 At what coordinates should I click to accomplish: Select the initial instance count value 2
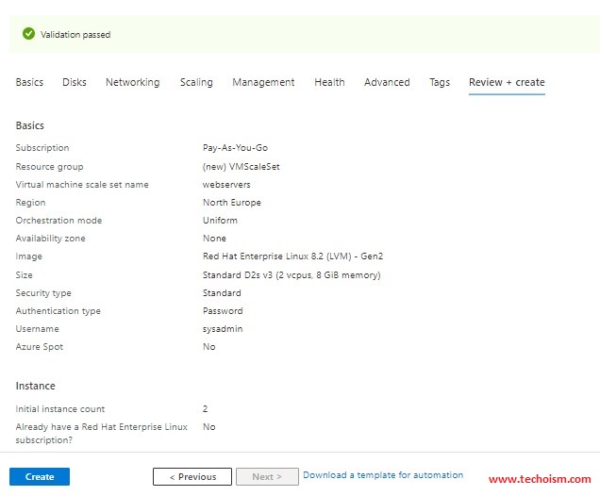205,409
